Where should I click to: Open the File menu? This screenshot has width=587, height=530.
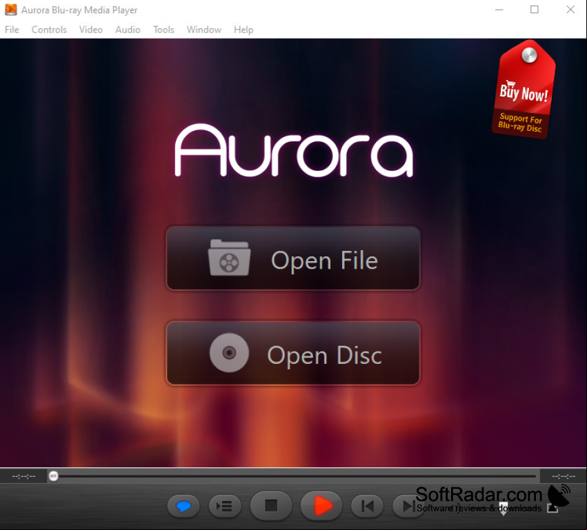click(x=12, y=30)
